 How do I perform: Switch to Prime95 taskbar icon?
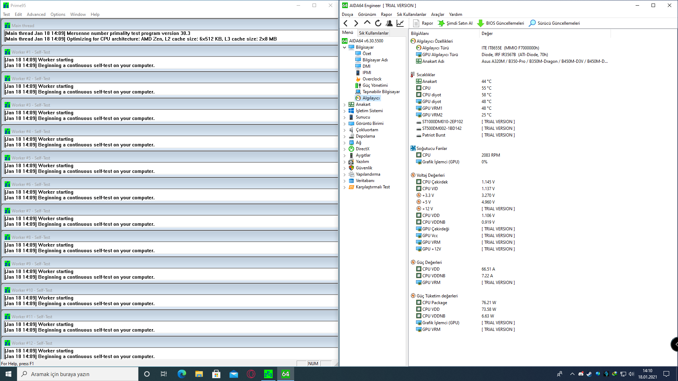pyautogui.click(x=268, y=374)
